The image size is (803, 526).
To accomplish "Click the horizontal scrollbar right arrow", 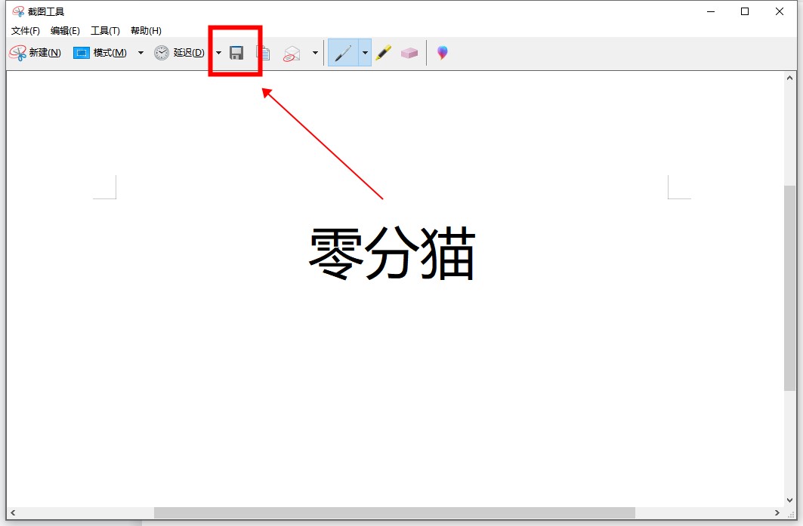I will (x=777, y=513).
